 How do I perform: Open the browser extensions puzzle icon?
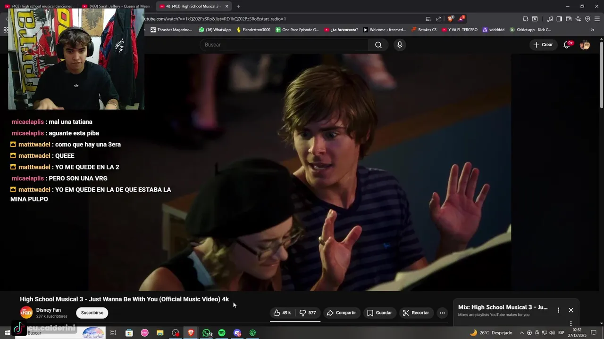click(x=525, y=19)
